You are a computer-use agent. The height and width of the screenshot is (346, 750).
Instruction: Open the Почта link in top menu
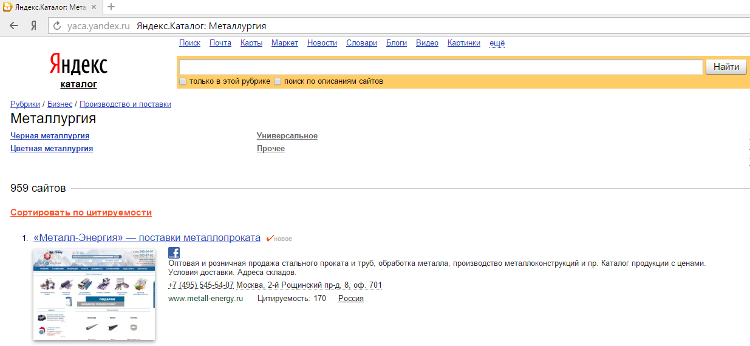click(x=220, y=43)
